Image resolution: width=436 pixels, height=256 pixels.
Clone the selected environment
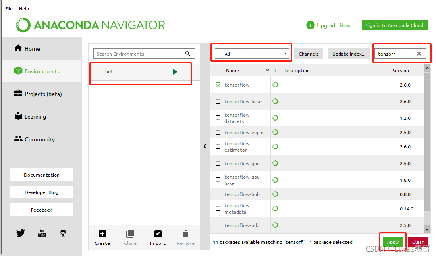(130, 237)
